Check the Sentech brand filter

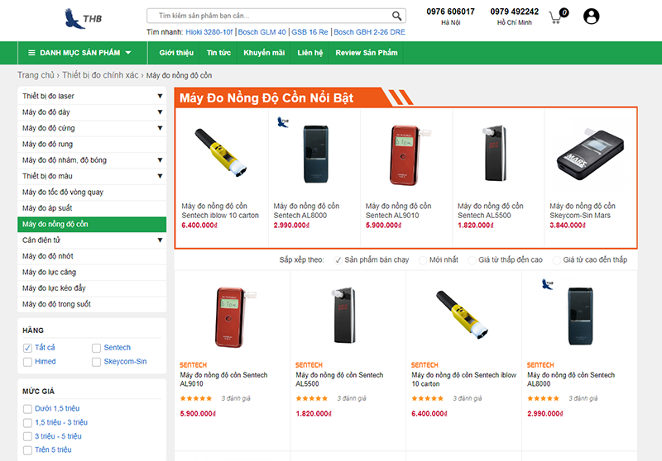(x=96, y=348)
